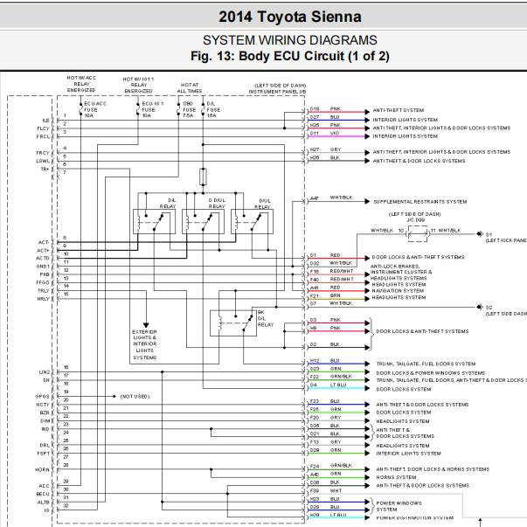Select the ALTB pin label
The image size is (527, 527).
coord(44,503)
